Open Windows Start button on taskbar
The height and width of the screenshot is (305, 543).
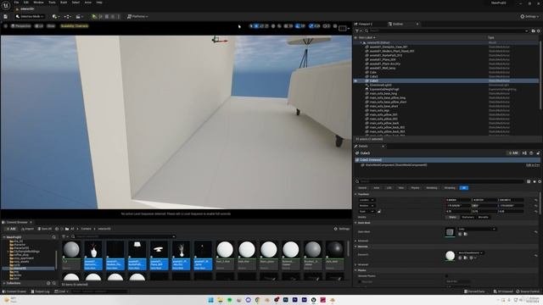pyautogui.click(x=210, y=300)
